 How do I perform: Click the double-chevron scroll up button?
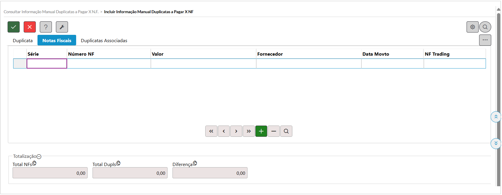(496, 117)
